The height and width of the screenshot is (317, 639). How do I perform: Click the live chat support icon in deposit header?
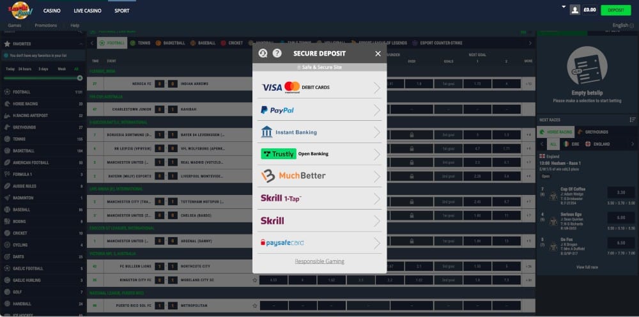[263, 54]
